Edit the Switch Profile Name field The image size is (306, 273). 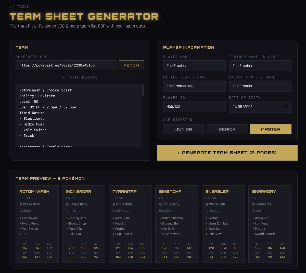[260, 86]
